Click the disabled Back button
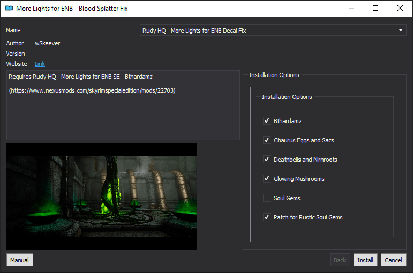 pos(340,260)
